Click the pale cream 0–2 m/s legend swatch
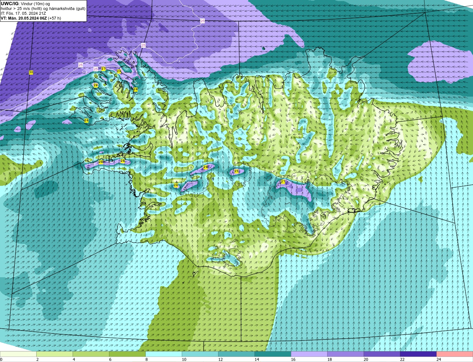 (x=18, y=354)
